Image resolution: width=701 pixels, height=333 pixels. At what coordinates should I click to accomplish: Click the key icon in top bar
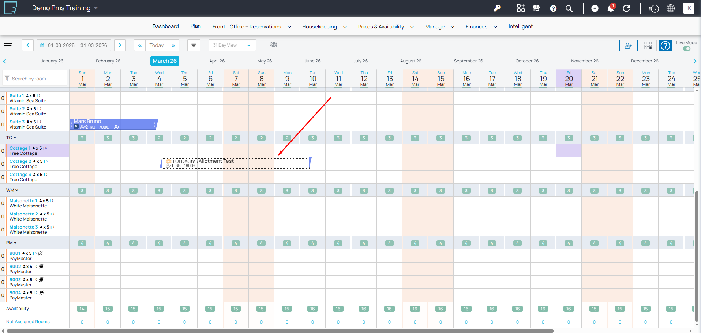(x=497, y=8)
